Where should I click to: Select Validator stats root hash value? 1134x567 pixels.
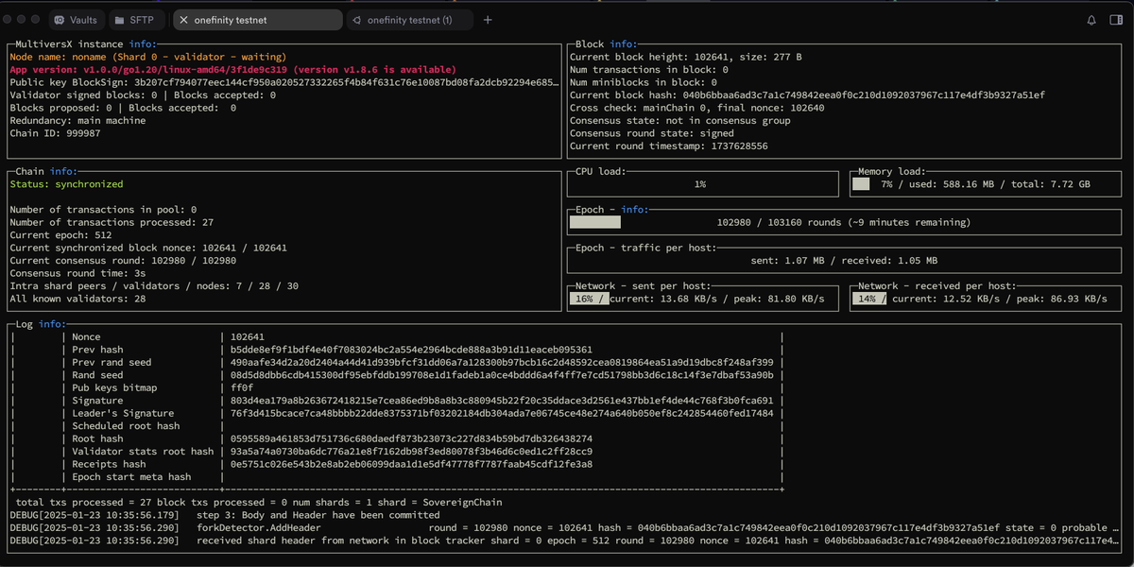pos(411,452)
